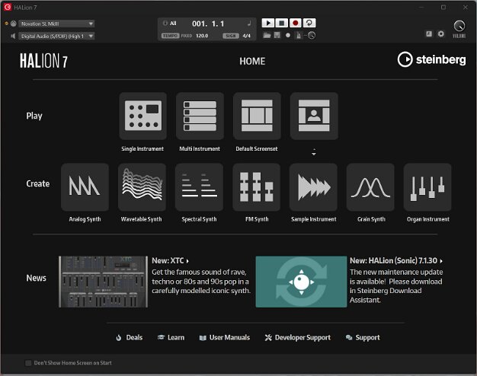Open the Analog Synth creator
The width and height of the screenshot is (477, 376).
point(85,187)
